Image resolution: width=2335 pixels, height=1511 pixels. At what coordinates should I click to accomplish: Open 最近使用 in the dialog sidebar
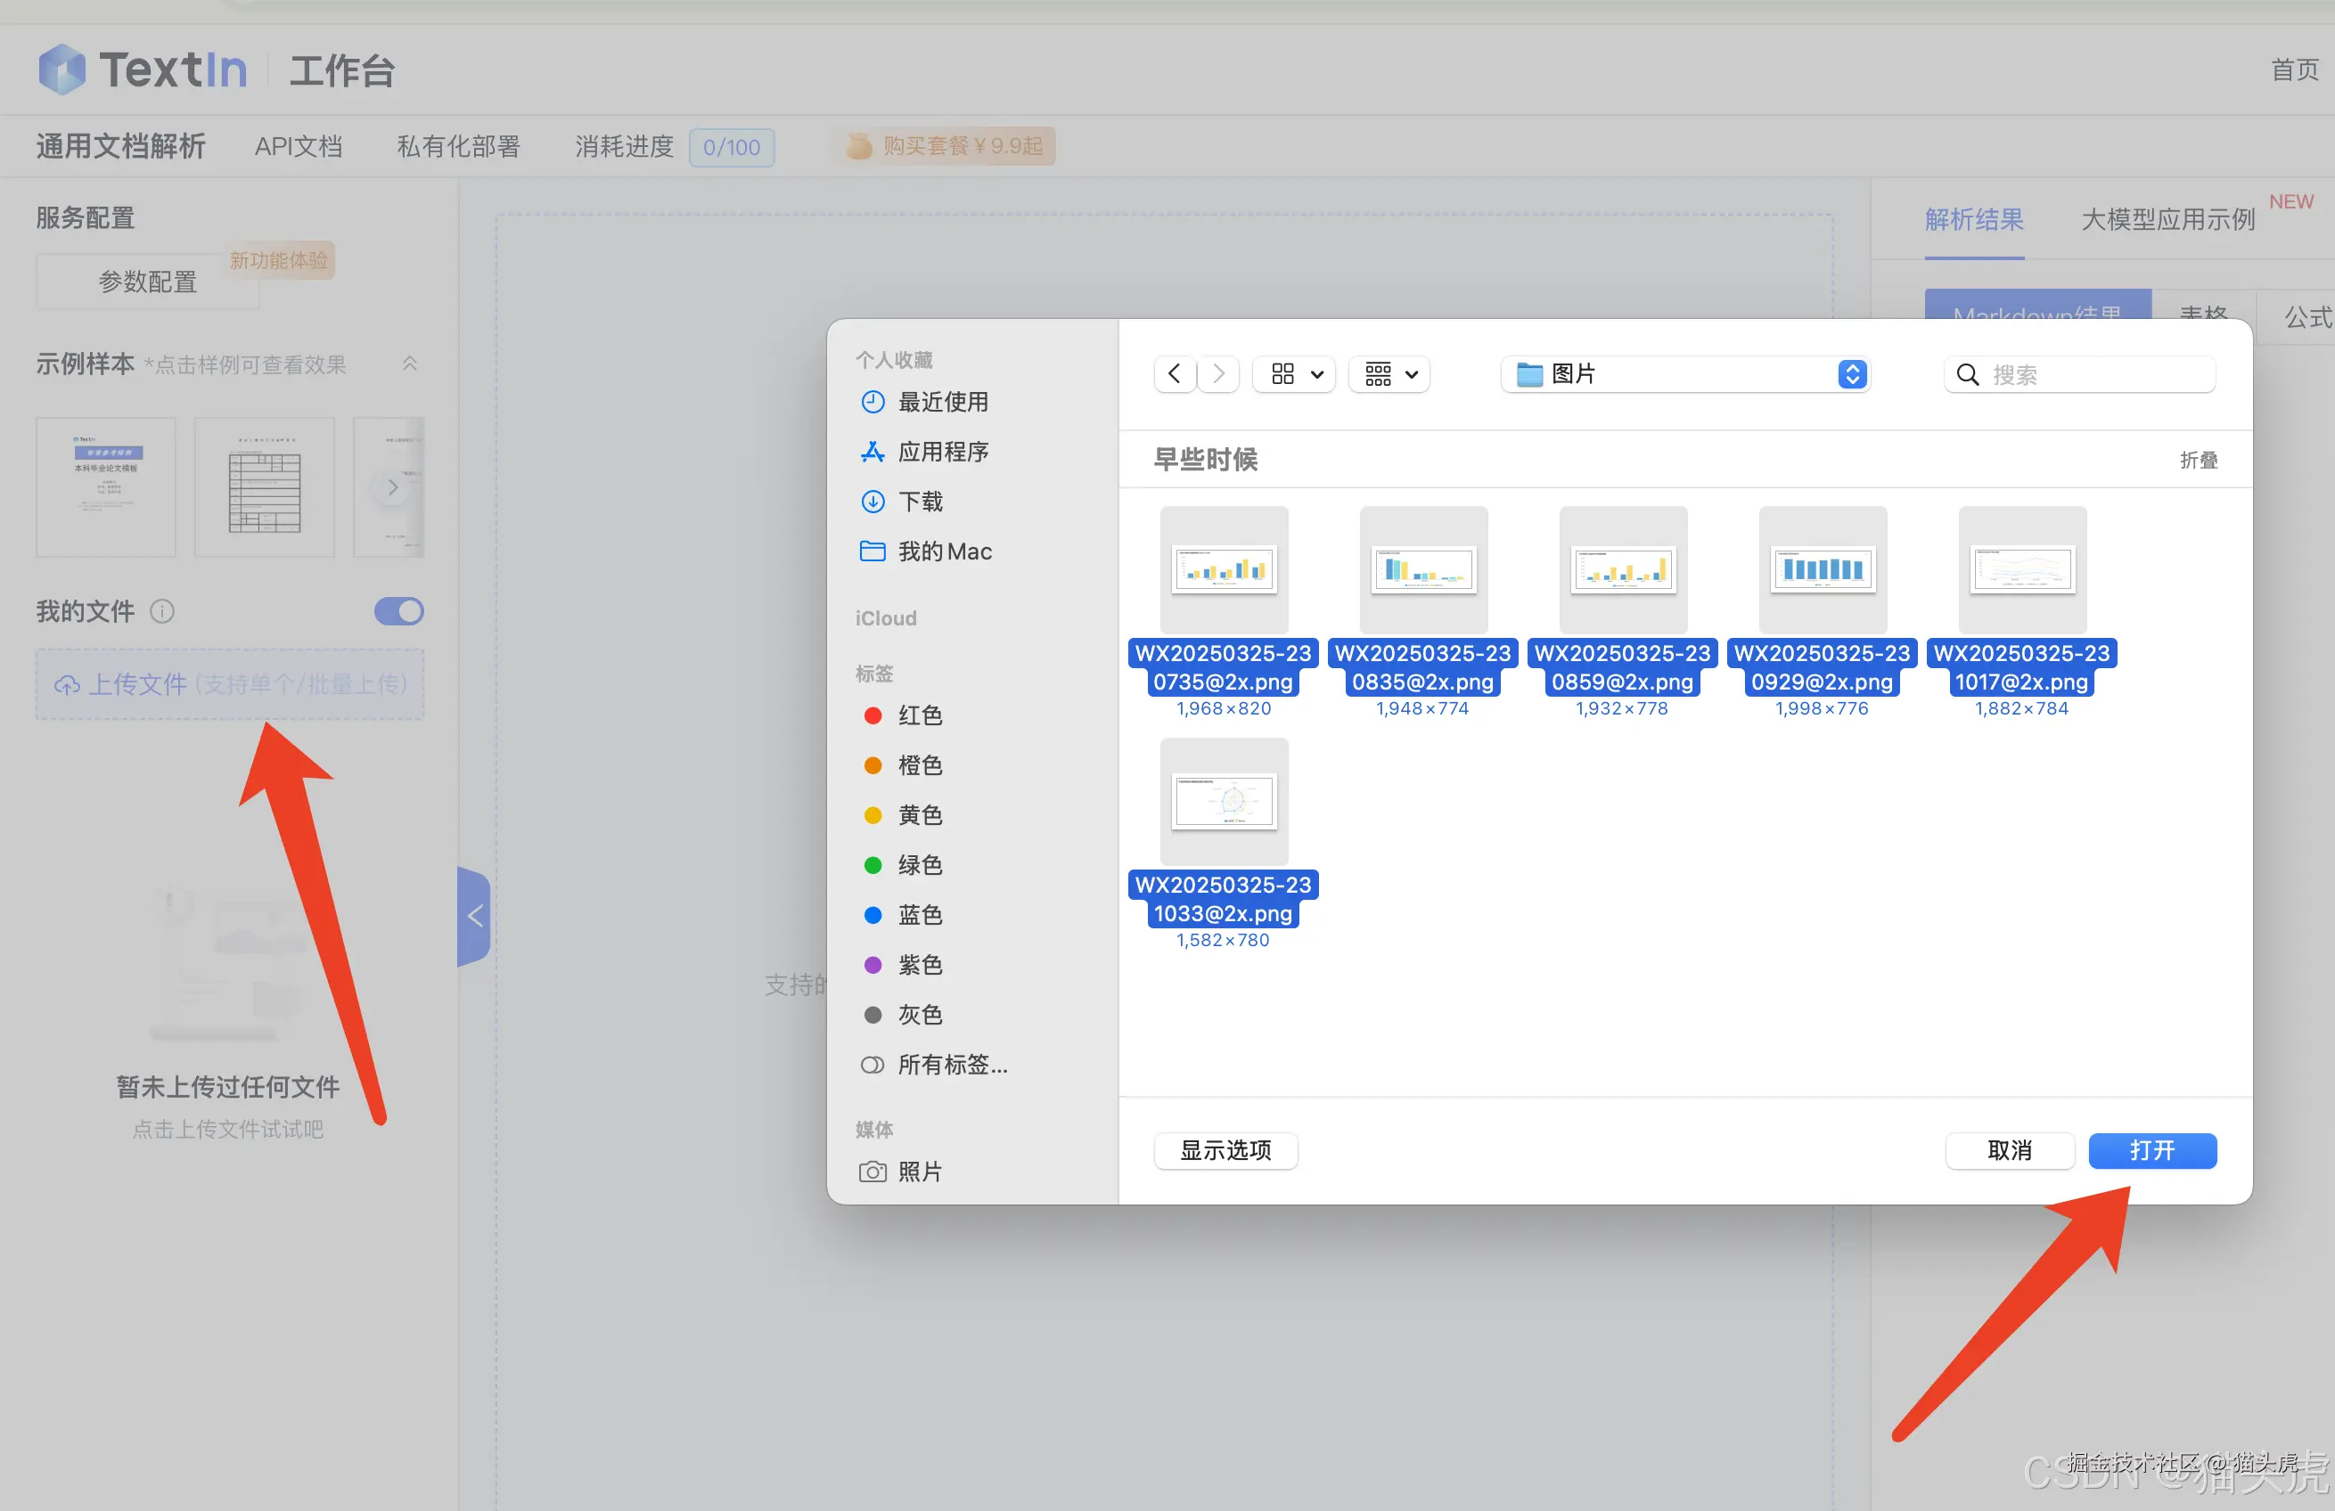click(x=944, y=402)
